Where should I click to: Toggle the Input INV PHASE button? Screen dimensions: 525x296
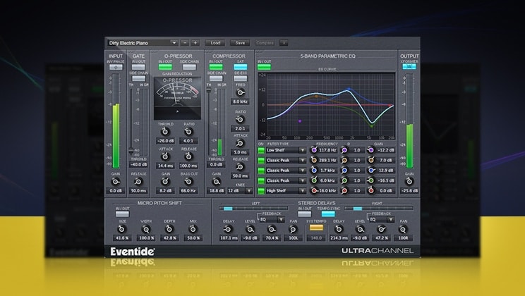tap(116, 67)
